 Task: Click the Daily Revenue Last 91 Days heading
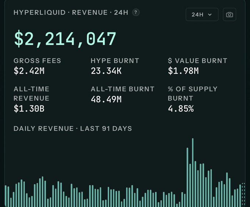pos(73,129)
